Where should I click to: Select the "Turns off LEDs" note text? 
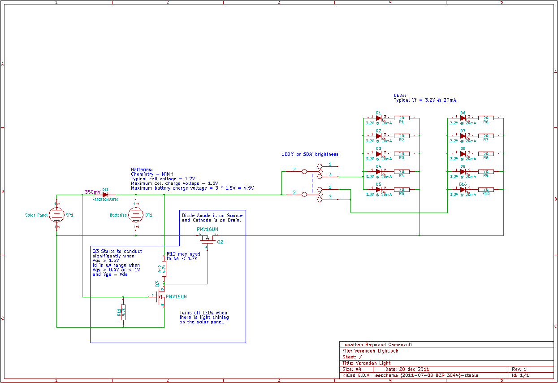tap(204, 317)
